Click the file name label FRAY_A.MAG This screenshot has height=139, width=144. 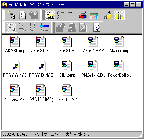(x=15, y=75)
